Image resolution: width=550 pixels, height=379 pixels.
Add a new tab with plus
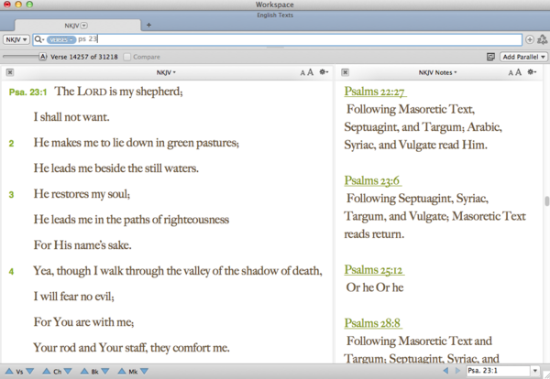(x=148, y=25)
